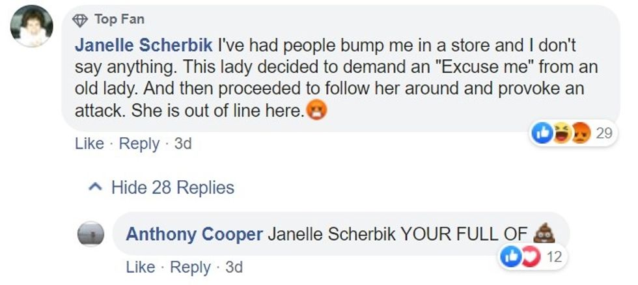Click the Top Fan diamond badge icon
The width and height of the screenshot is (638, 285).
(80, 20)
